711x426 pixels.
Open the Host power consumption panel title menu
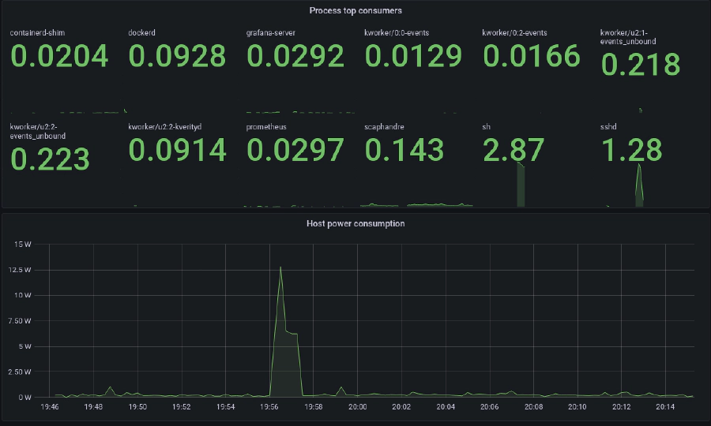point(355,223)
